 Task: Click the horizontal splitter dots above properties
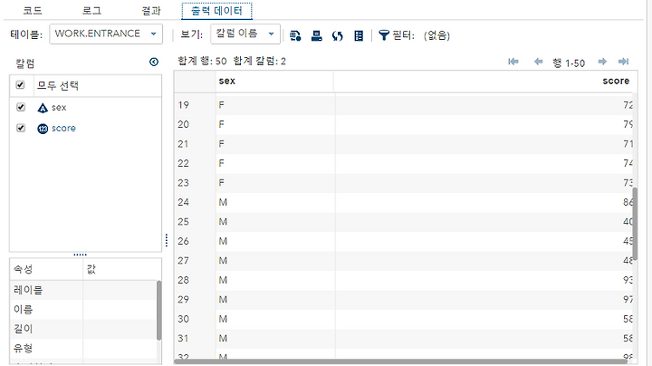tap(81, 255)
